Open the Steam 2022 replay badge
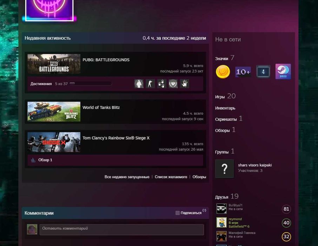The width and height of the screenshot is (318, 246). pyautogui.click(x=283, y=71)
